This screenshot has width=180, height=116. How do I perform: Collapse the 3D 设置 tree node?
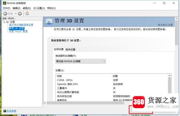[x=4, y=22]
